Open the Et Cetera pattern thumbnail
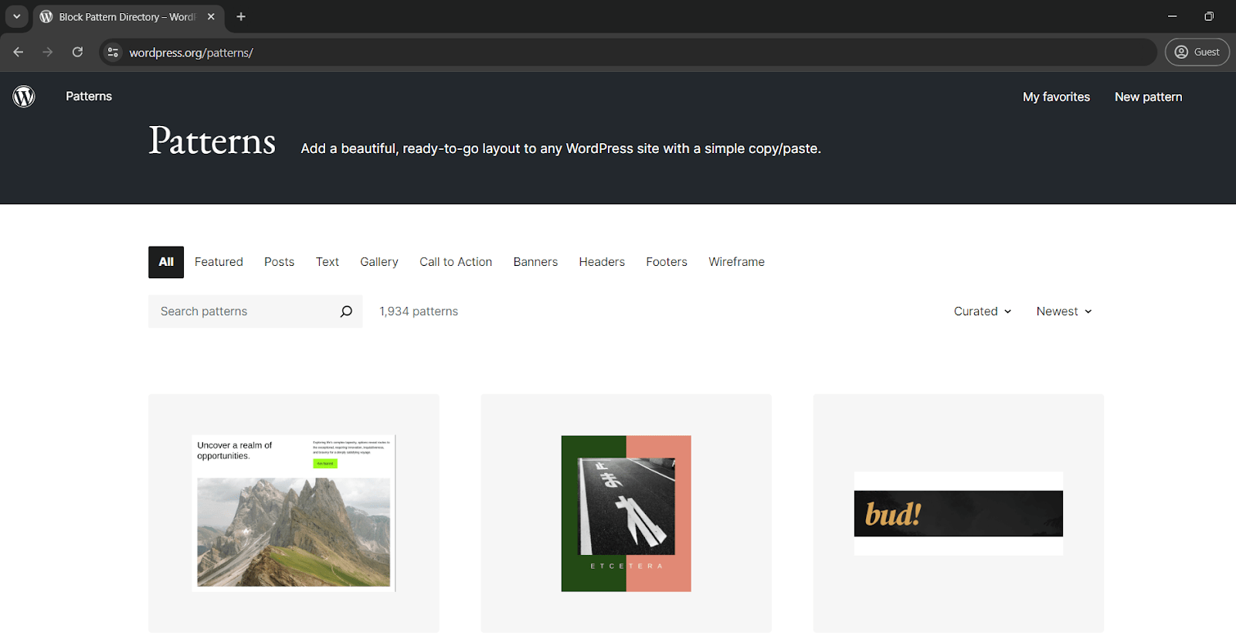Viewport: 1236px width, 640px height. 626,513
